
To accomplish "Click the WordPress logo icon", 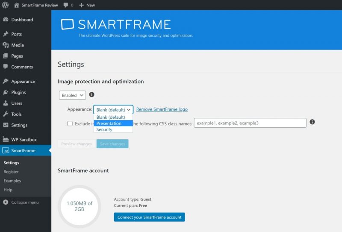I will click(5, 5).
